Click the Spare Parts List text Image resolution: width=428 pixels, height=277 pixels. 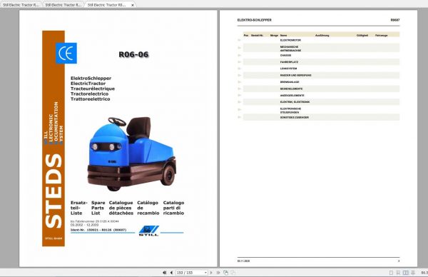(98, 208)
